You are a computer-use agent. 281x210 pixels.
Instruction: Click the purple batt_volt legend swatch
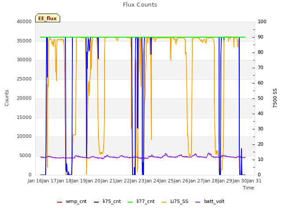198,202
